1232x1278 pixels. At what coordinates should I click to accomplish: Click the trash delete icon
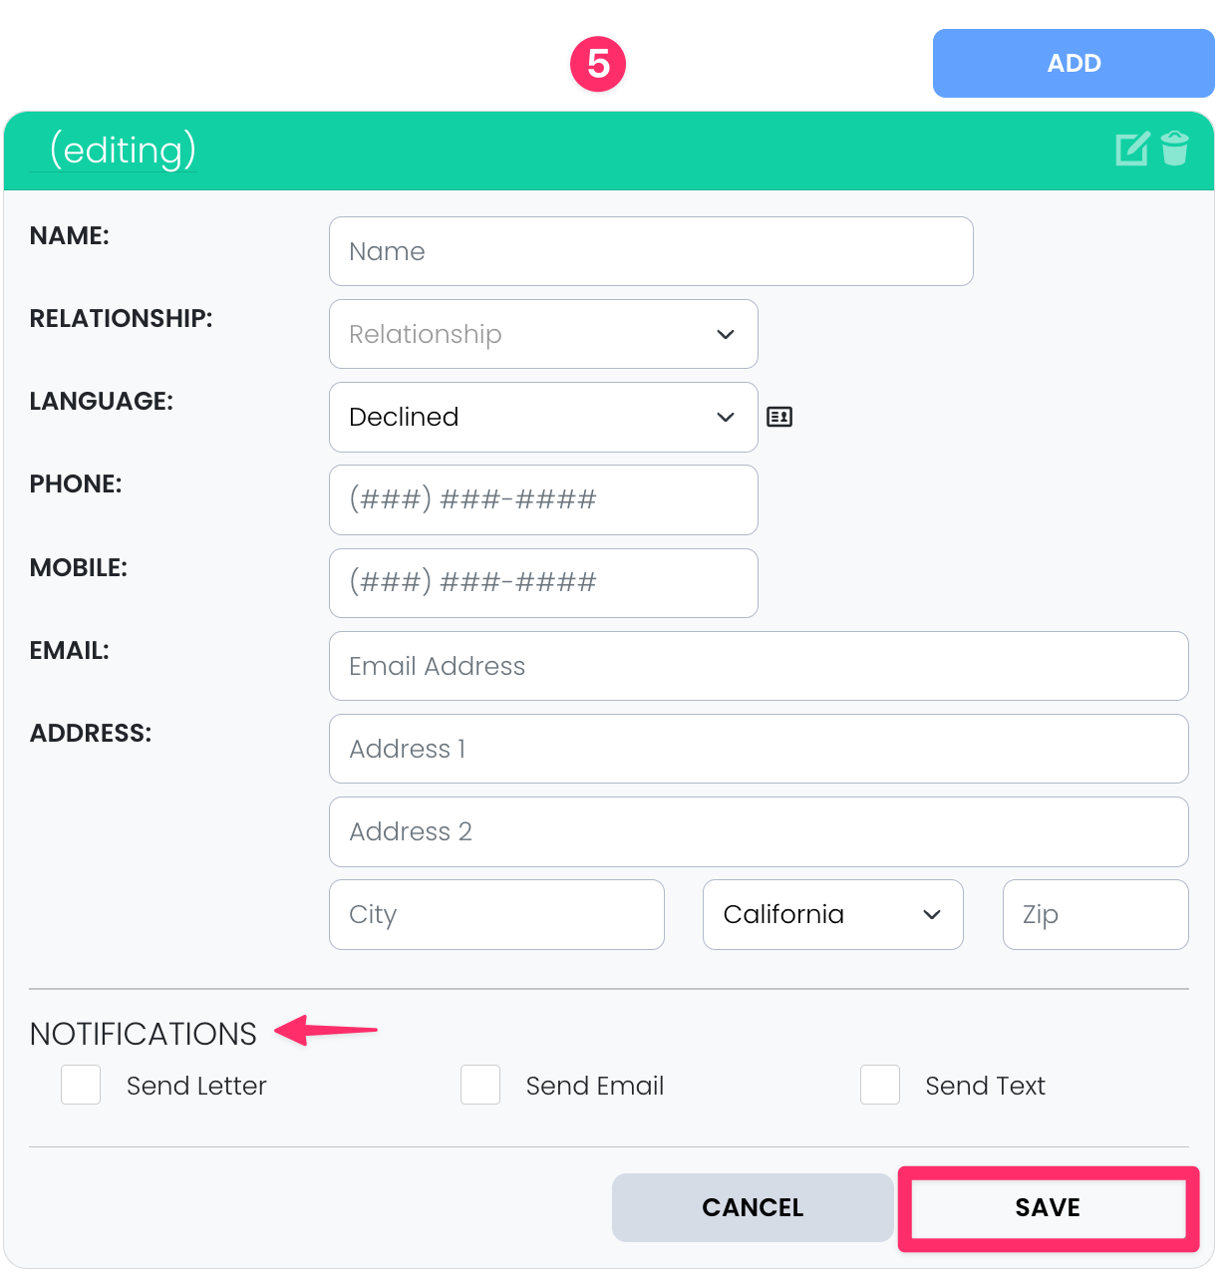1175,149
